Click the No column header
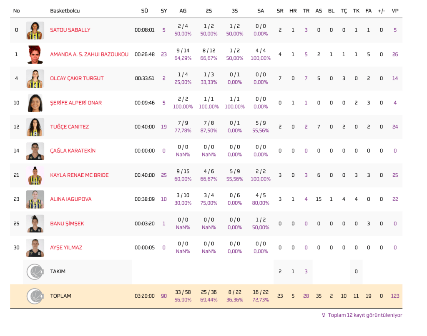 17,11
